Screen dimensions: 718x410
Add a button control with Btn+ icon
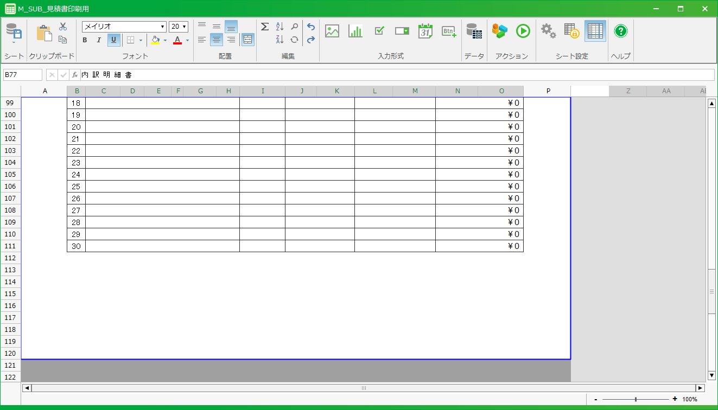[x=449, y=31]
